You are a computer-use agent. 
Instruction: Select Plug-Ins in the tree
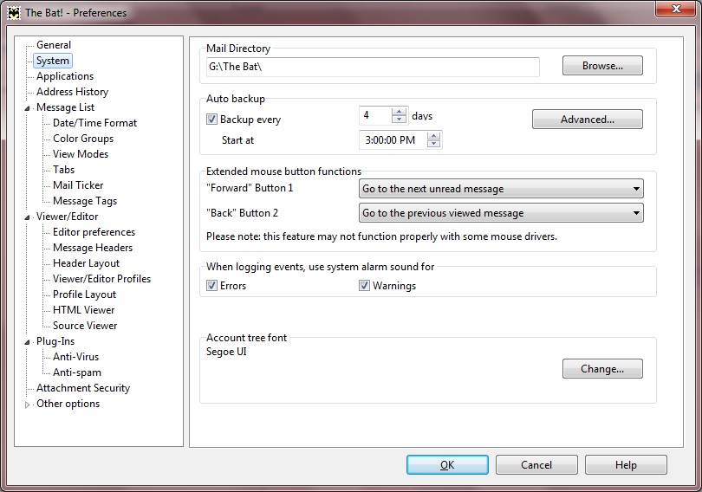[x=55, y=341]
